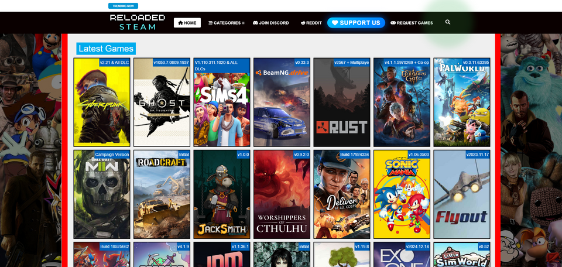Open the Baldur's Gate game cover
The height and width of the screenshot is (267, 562).
pyautogui.click(x=402, y=102)
